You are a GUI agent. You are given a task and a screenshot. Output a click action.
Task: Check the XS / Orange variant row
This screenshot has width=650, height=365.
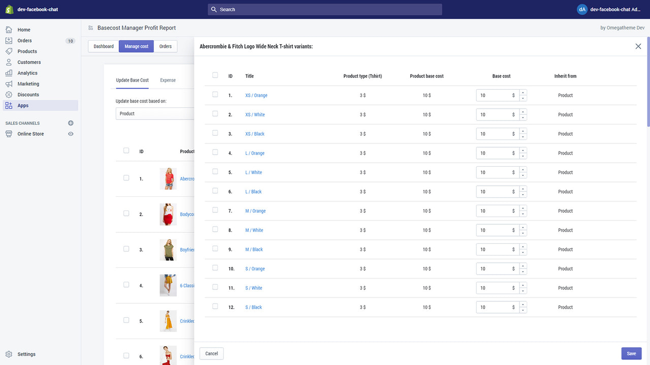pos(215,93)
